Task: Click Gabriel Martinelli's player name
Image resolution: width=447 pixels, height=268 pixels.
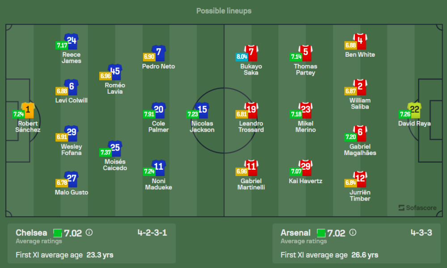Action: click(251, 184)
